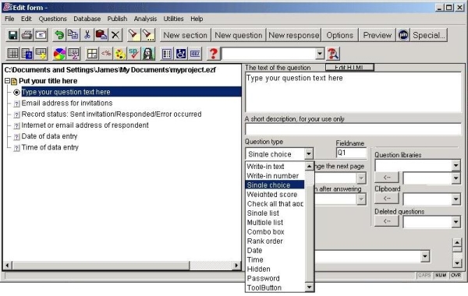Select 'Check all that apply' list option

(x=275, y=203)
